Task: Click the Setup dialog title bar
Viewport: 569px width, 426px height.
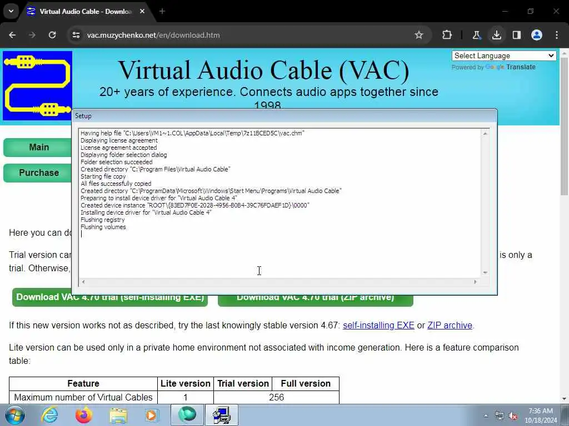Action: click(x=284, y=116)
